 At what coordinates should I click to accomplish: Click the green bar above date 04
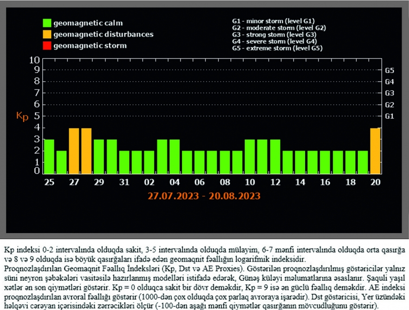click(175, 157)
